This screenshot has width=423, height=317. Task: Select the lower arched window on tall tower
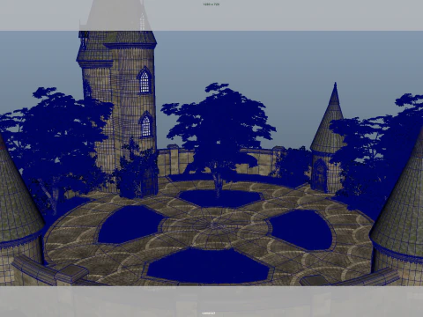click(145, 124)
